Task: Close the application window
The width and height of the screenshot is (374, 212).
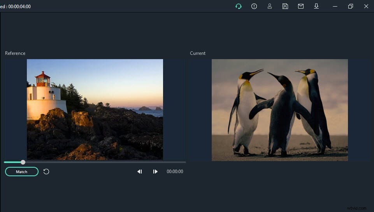Action: (x=366, y=7)
